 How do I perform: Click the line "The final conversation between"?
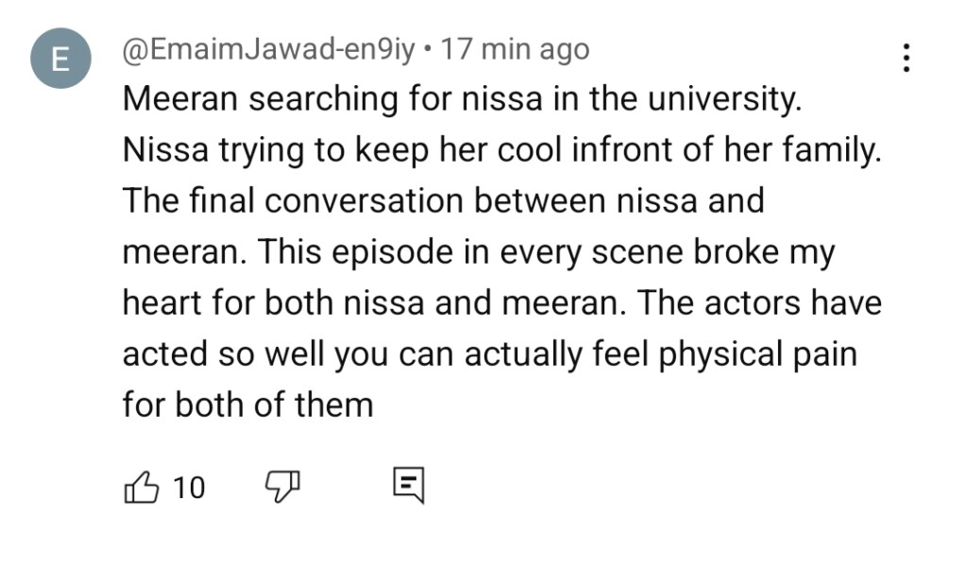(x=442, y=201)
